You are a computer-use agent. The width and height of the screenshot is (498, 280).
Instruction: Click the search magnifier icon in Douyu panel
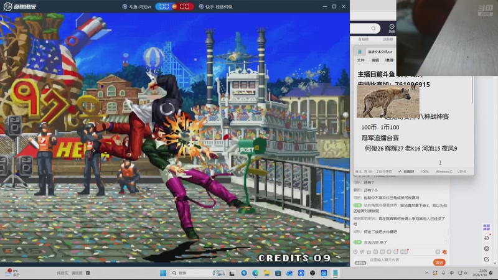[374, 29]
